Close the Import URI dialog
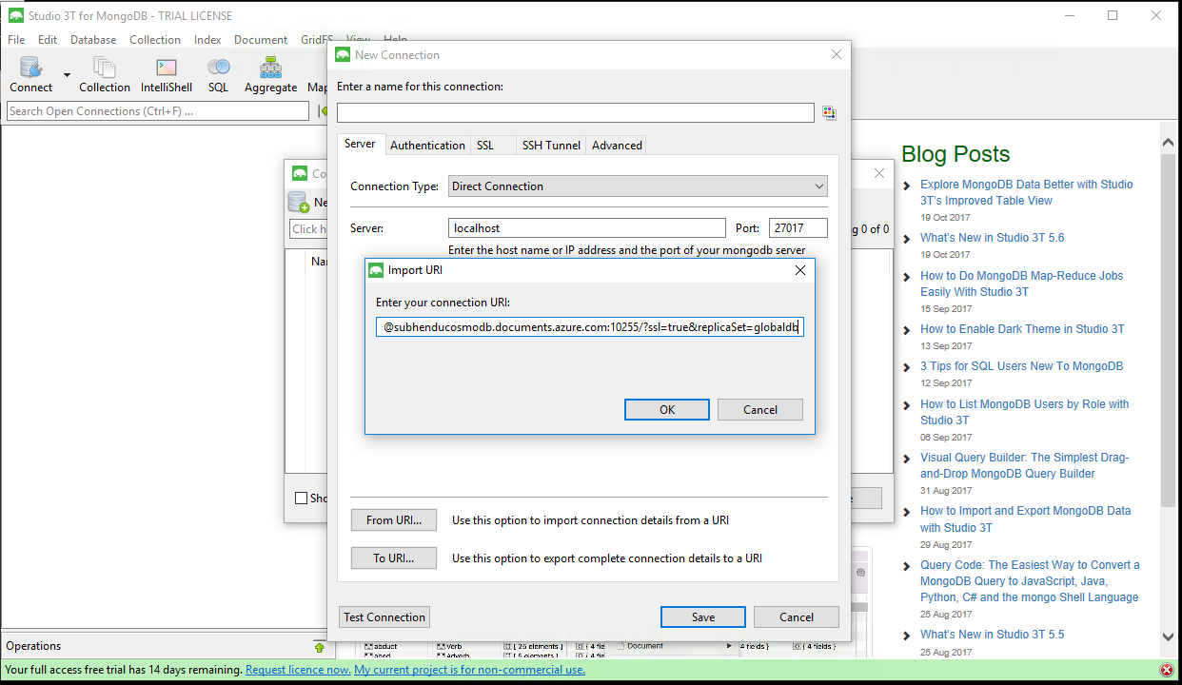The height and width of the screenshot is (685, 1182). tap(799, 270)
